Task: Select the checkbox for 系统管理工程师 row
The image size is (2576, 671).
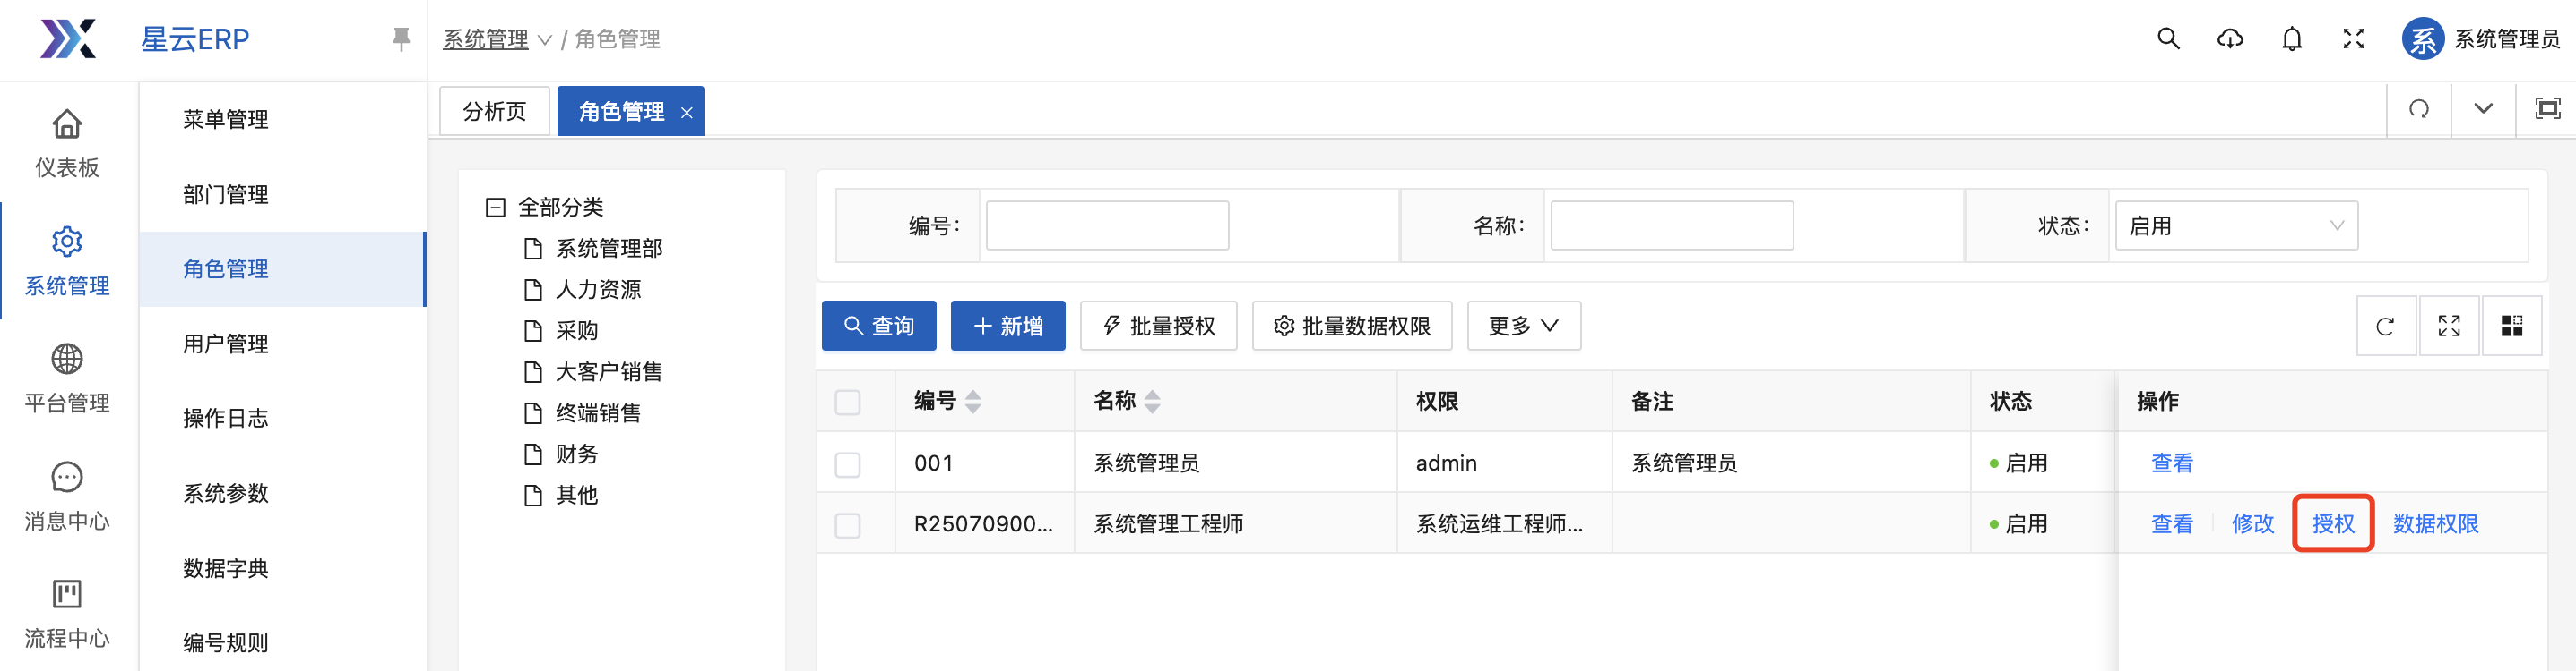Action: tap(847, 524)
